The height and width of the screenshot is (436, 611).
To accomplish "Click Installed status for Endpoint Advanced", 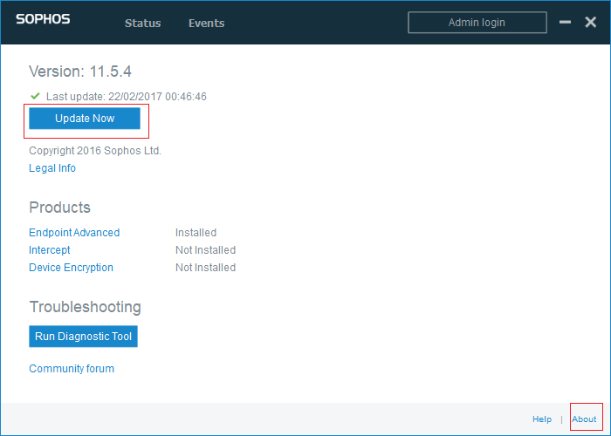I will click(x=196, y=233).
